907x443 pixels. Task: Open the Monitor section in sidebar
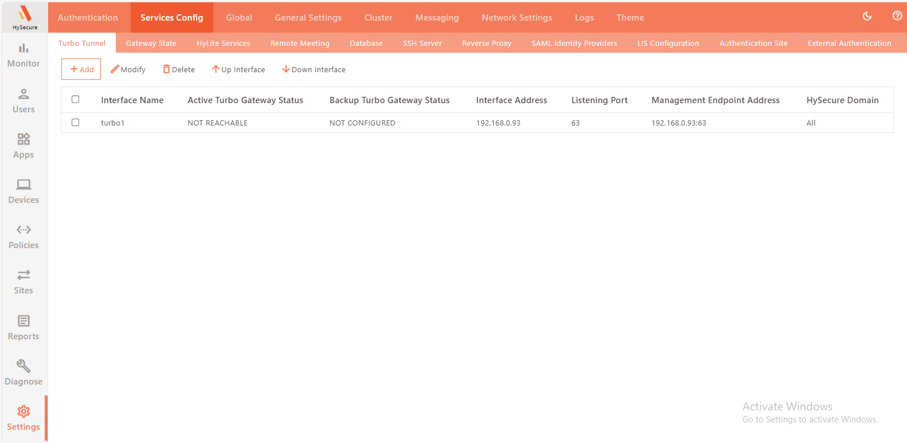24,55
